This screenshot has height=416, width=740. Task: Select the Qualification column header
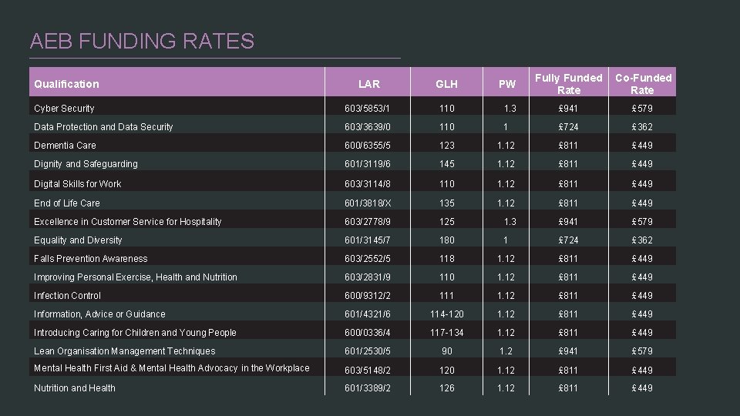(x=66, y=84)
